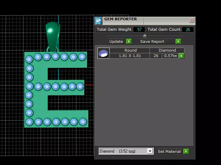Collapse the header using the round arrow
The height and width of the screenshot is (165, 221).
145,35
